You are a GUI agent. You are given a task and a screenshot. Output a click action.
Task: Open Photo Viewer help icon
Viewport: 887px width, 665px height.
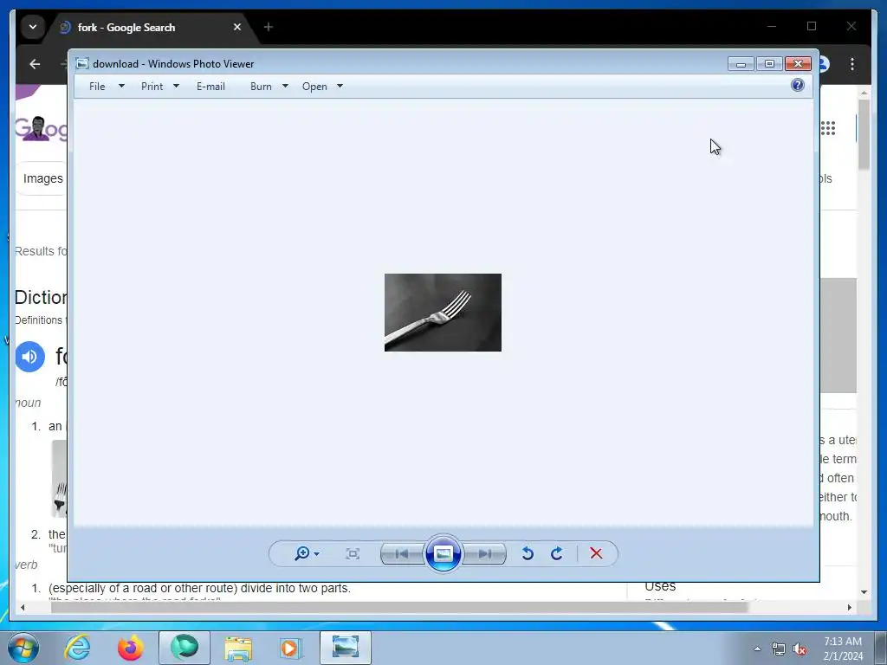click(x=798, y=86)
